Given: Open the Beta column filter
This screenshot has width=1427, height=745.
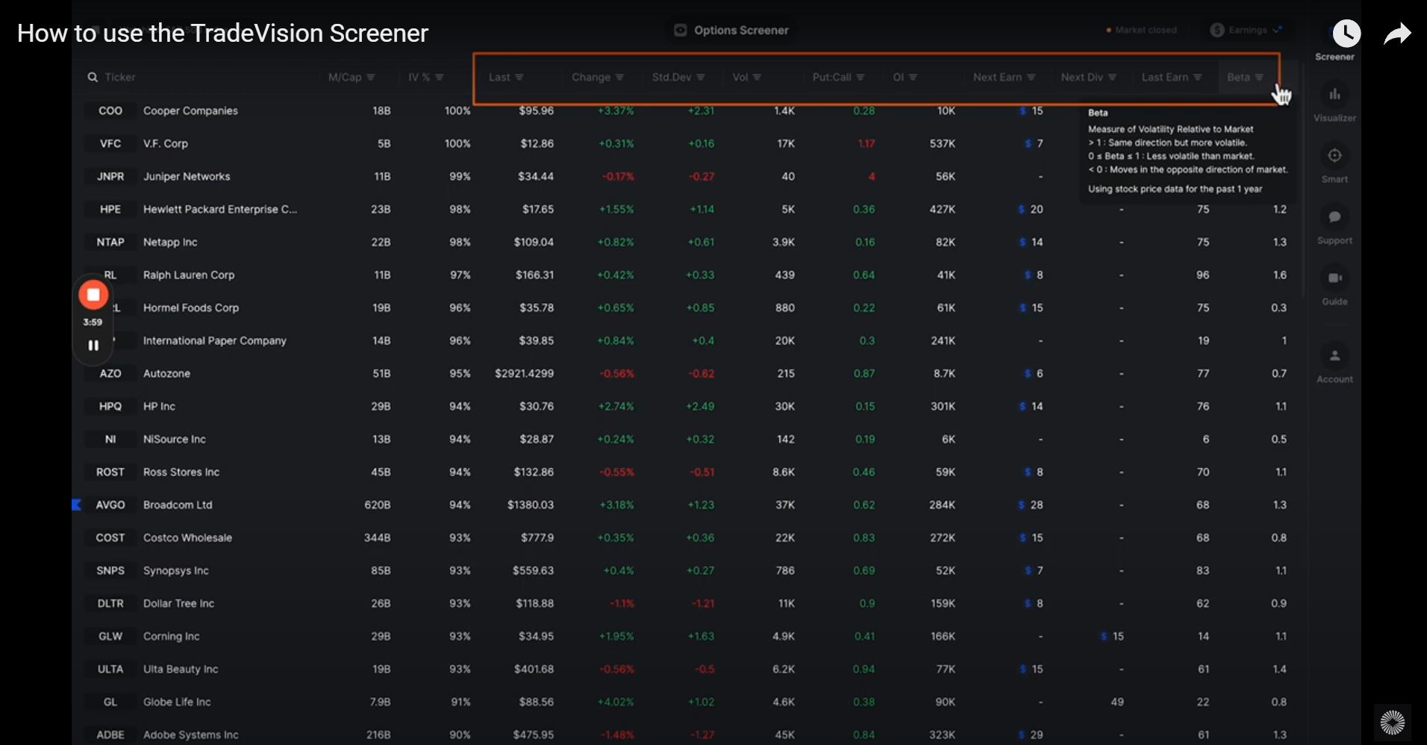Looking at the screenshot, I should click(1259, 77).
